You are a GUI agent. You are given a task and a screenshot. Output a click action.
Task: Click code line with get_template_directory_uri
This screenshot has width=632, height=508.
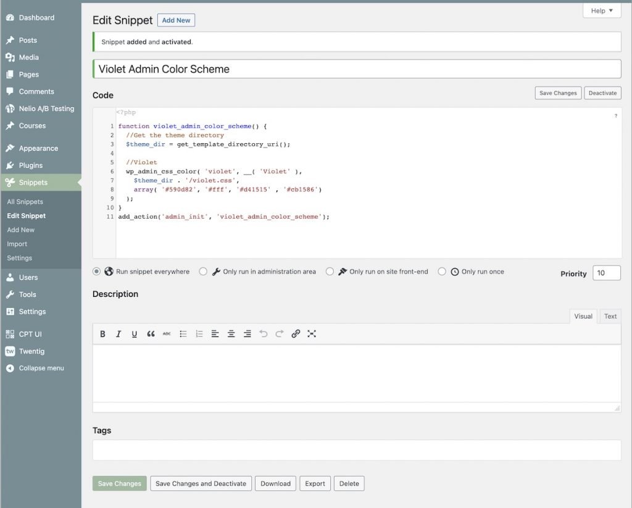click(x=208, y=144)
